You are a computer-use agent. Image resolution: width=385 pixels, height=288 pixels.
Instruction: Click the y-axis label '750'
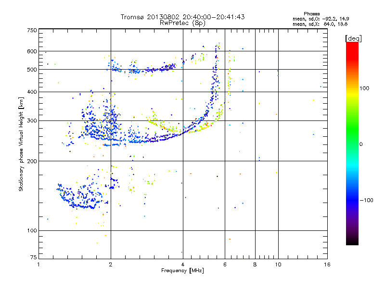(x=32, y=30)
